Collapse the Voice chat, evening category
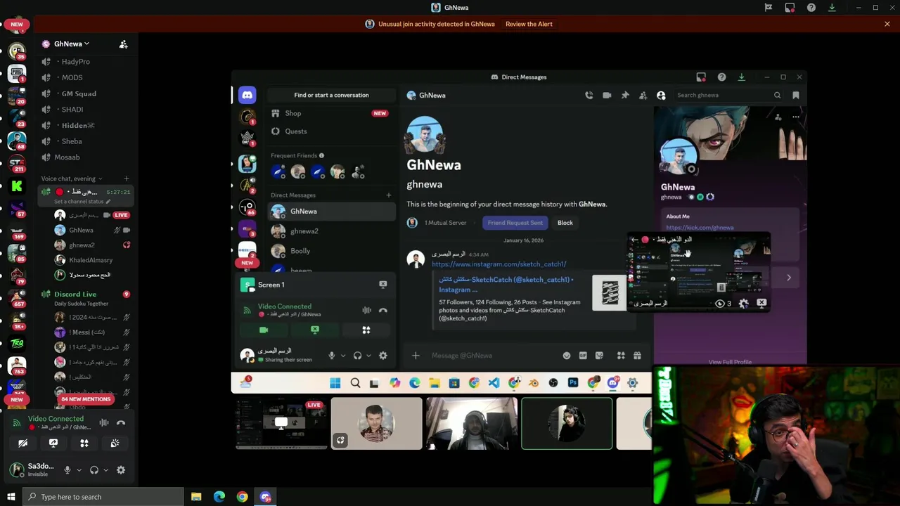The image size is (900, 506). click(x=72, y=179)
